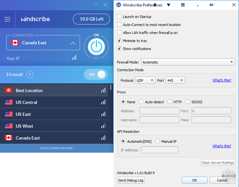The width and height of the screenshot is (239, 187).
Task: Click the US flag on US Central row
Action: click(x=9, y=102)
